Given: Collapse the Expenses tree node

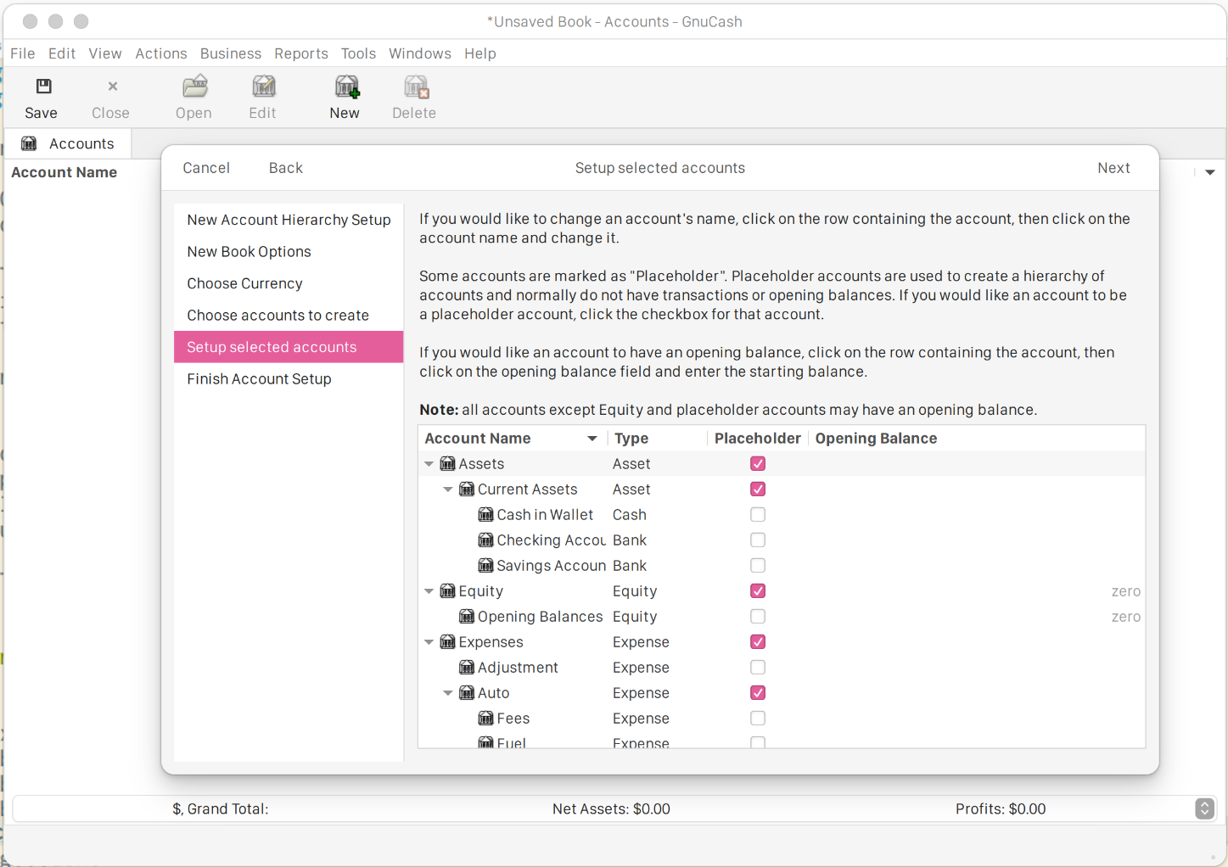Looking at the screenshot, I should pyautogui.click(x=429, y=642).
